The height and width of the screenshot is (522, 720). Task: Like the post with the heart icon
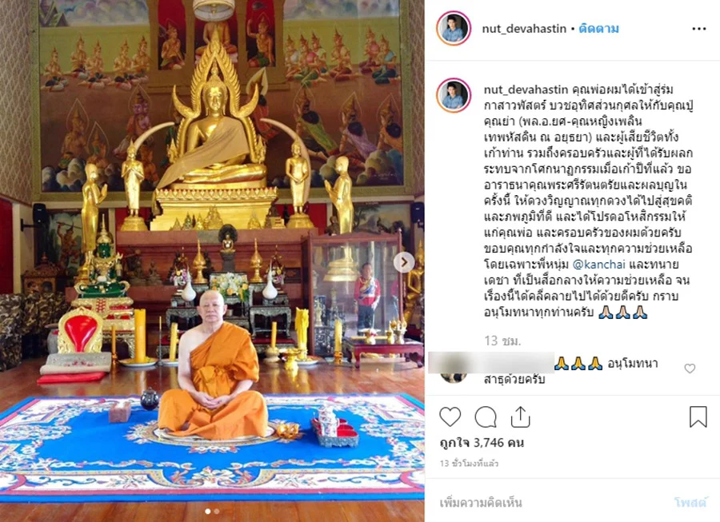coord(450,416)
